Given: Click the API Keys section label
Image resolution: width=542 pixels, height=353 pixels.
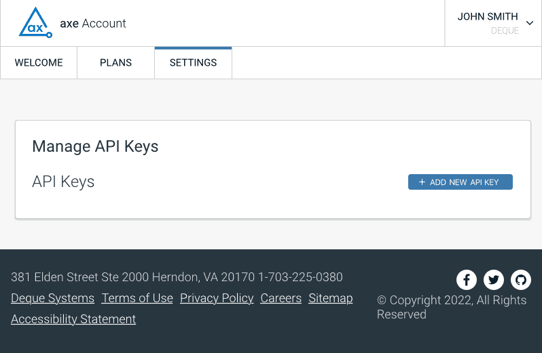Looking at the screenshot, I should tap(63, 182).
